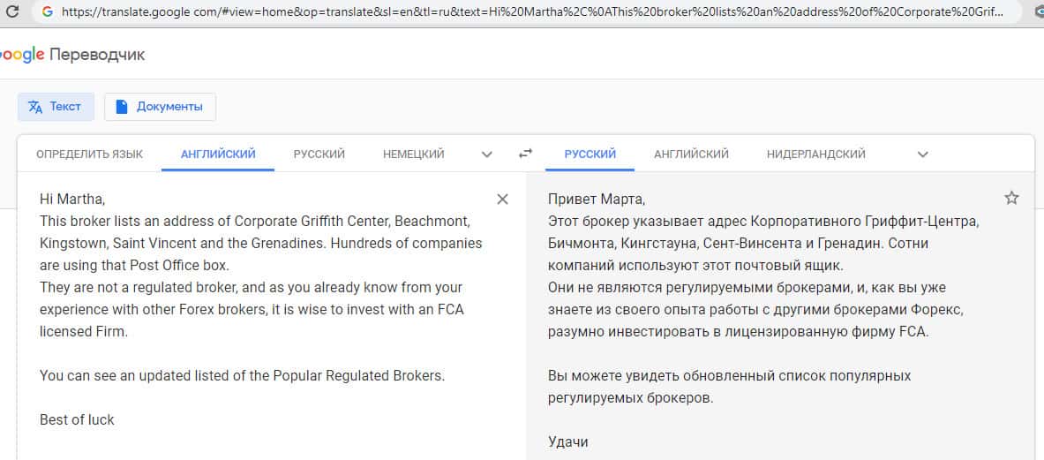Star the translation to save it

point(1011,199)
